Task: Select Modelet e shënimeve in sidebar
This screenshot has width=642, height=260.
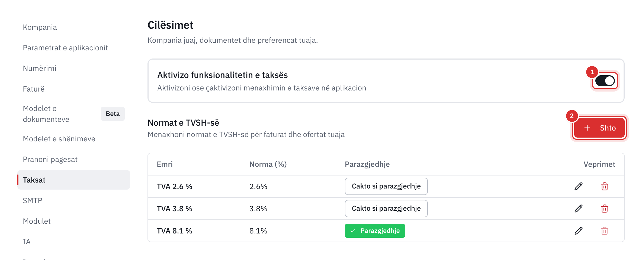Action: (59, 139)
